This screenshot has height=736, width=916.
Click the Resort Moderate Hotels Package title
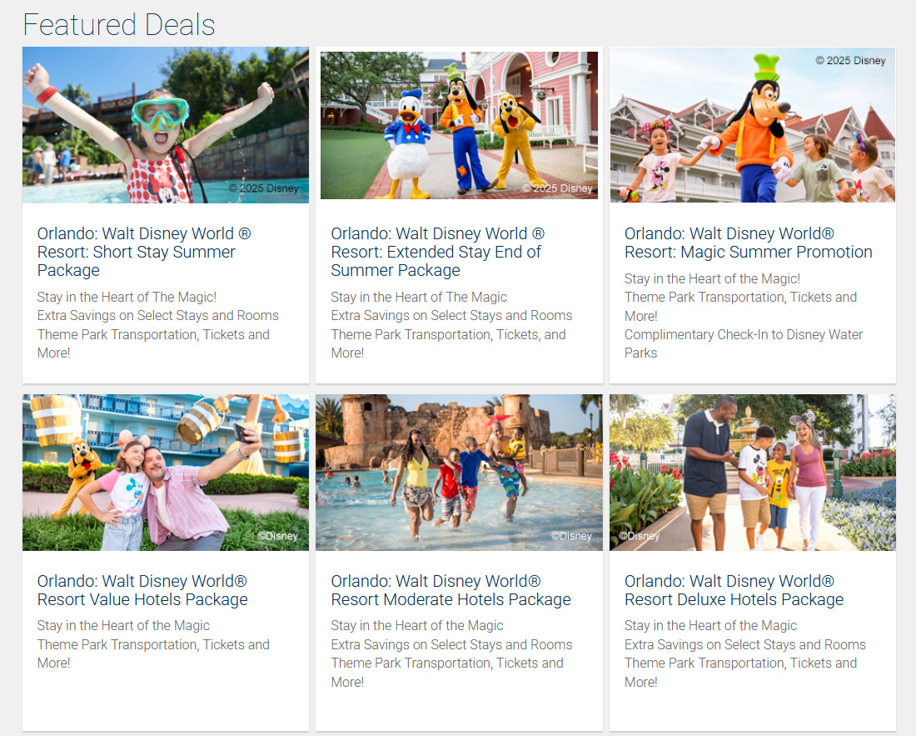451,590
